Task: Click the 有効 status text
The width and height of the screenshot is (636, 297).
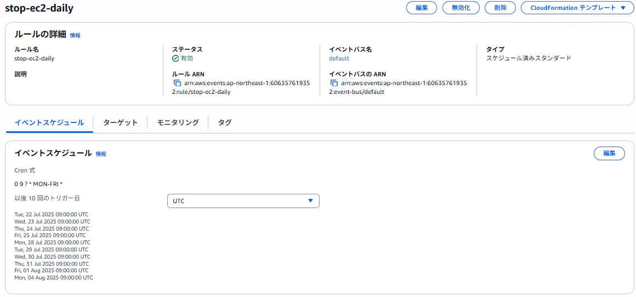Action: click(x=186, y=59)
